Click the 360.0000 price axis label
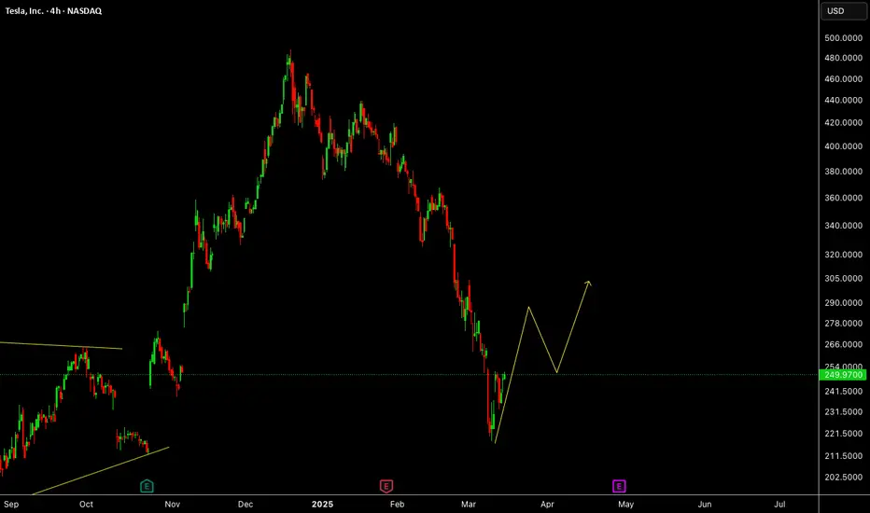The height and width of the screenshot is (513, 870). click(843, 198)
